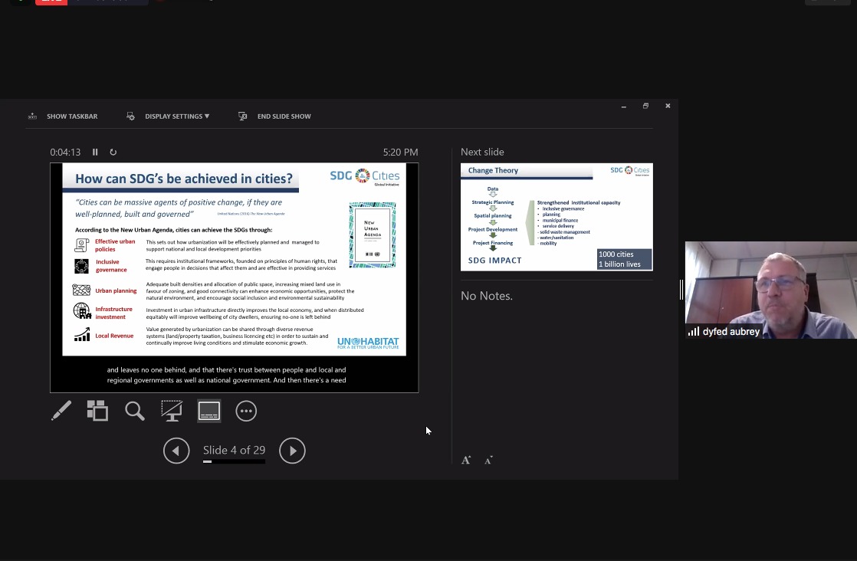End the slide show

[274, 116]
